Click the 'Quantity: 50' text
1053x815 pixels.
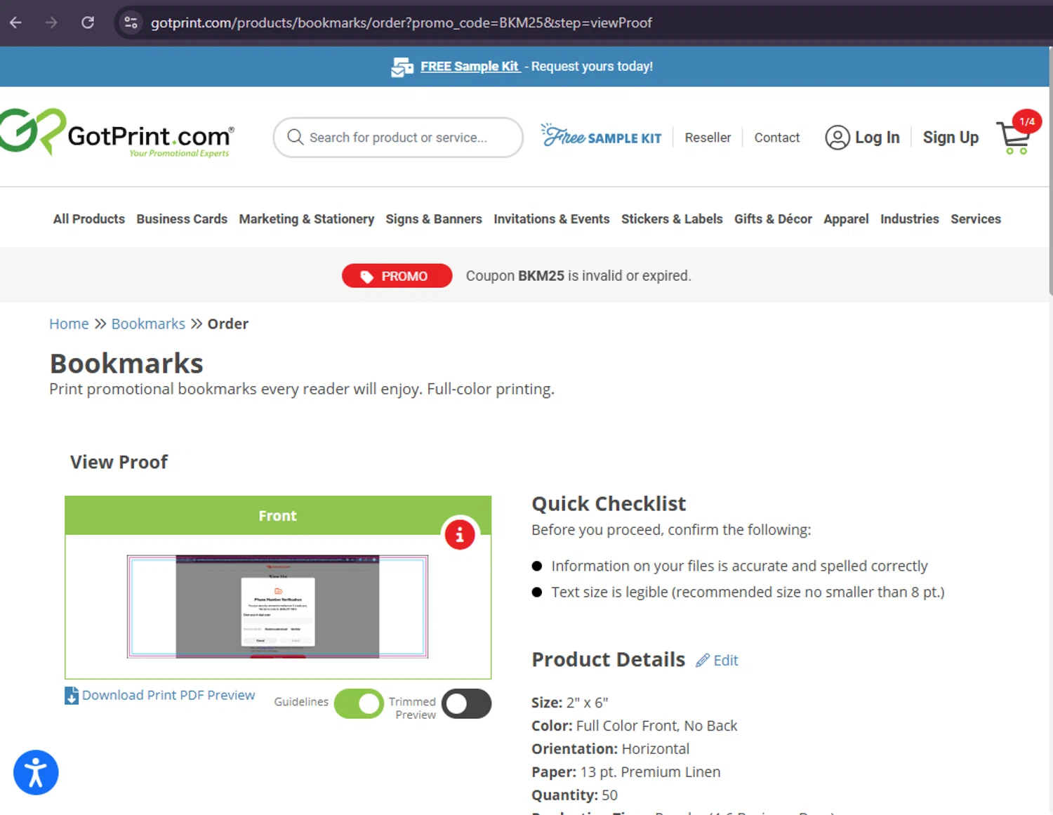click(x=575, y=795)
